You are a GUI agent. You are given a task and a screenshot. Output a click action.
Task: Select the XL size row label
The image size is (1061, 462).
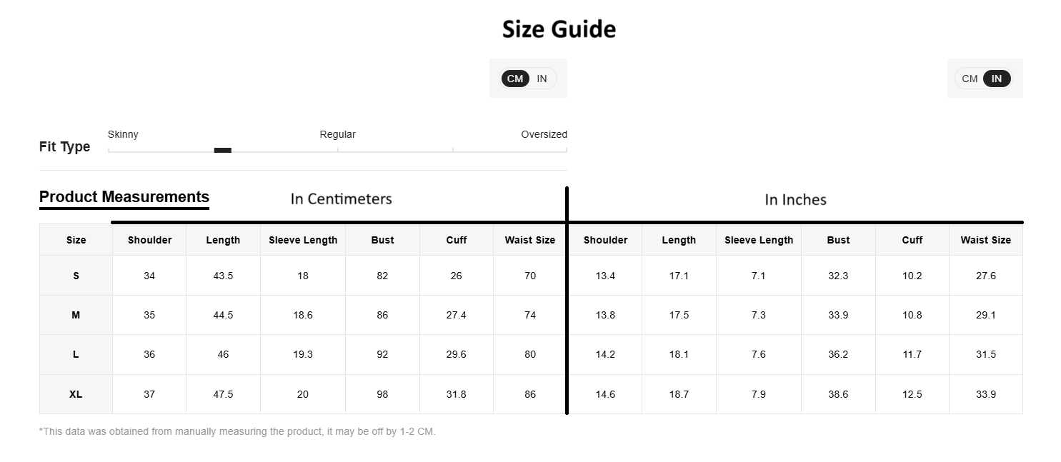(76, 394)
